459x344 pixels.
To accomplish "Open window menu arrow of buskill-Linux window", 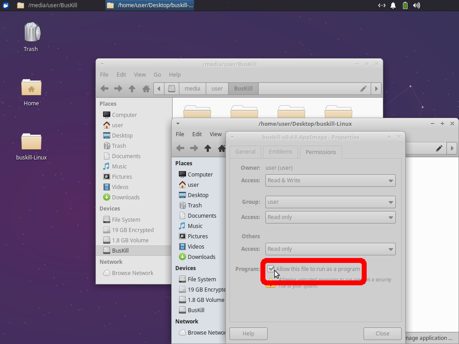I will pos(178,124).
